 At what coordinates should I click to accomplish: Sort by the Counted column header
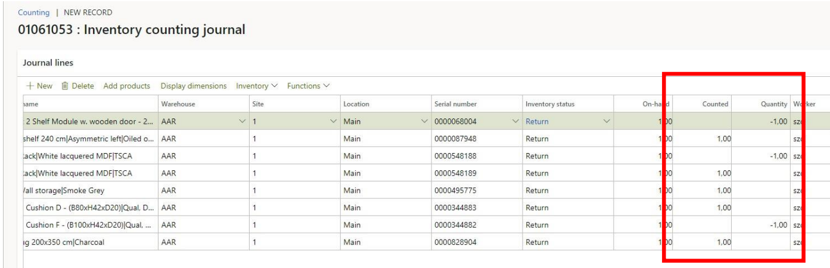coord(715,104)
